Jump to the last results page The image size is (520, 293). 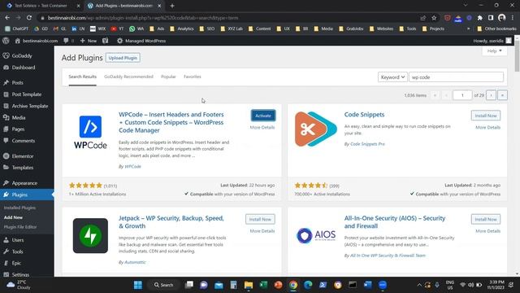(x=502, y=95)
